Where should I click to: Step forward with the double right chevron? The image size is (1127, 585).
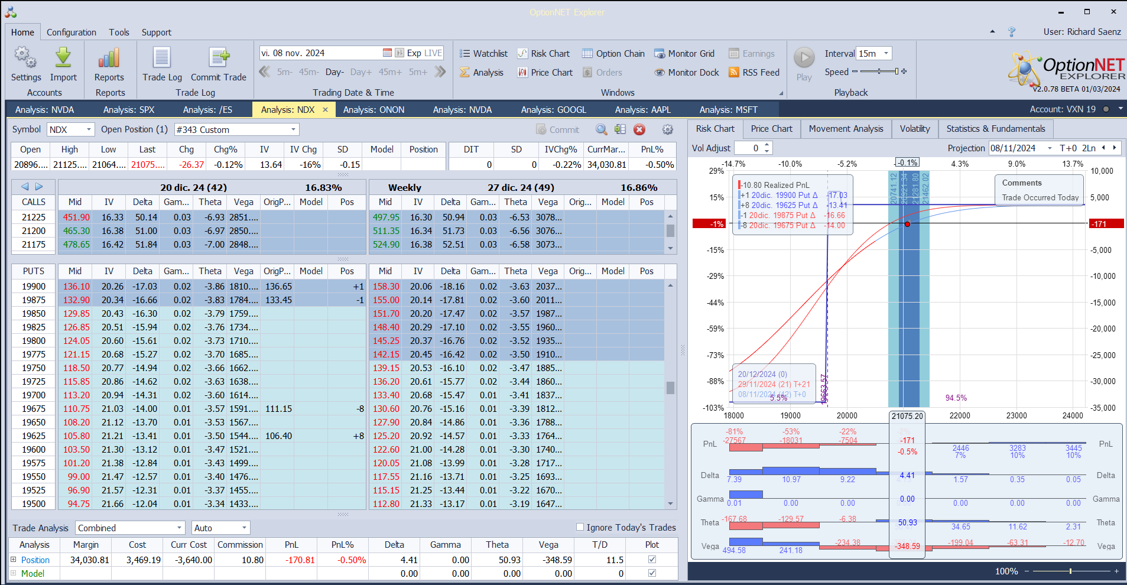click(440, 71)
